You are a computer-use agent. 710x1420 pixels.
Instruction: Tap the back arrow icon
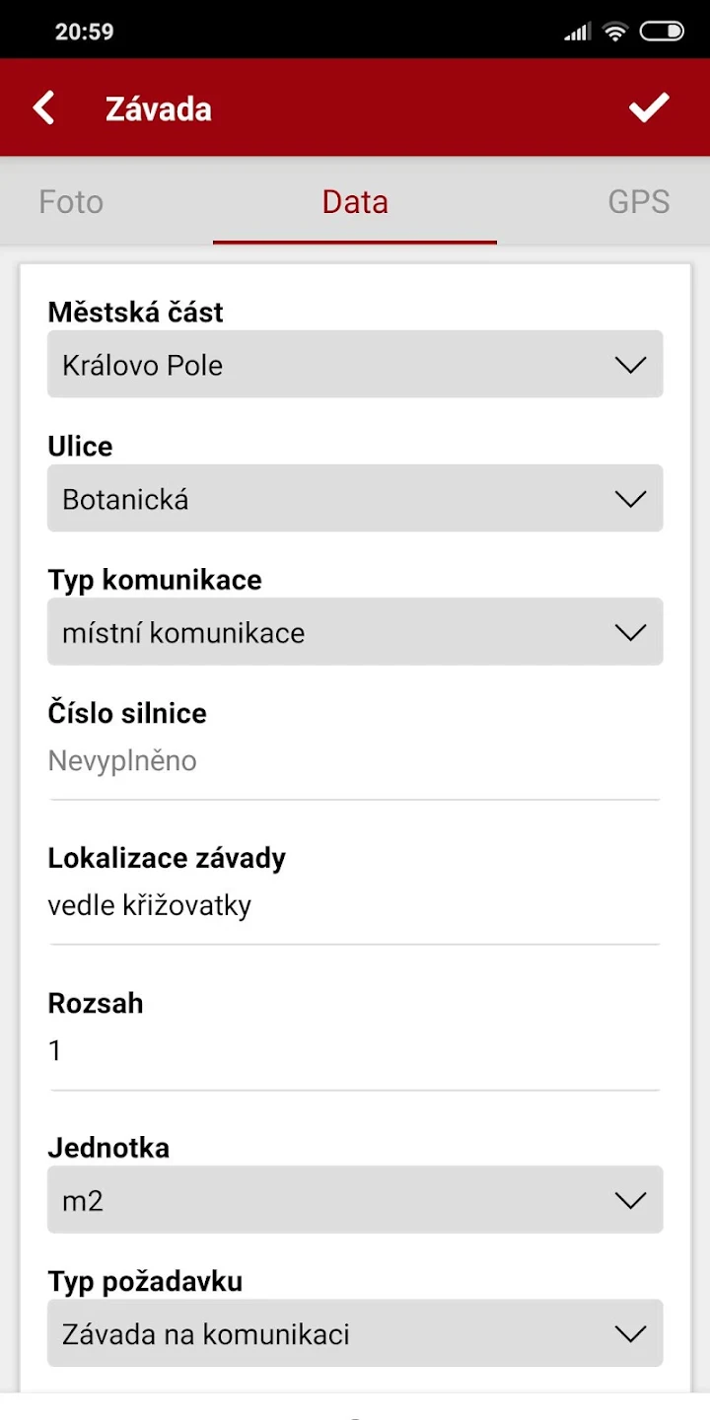[x=43, y=107]
